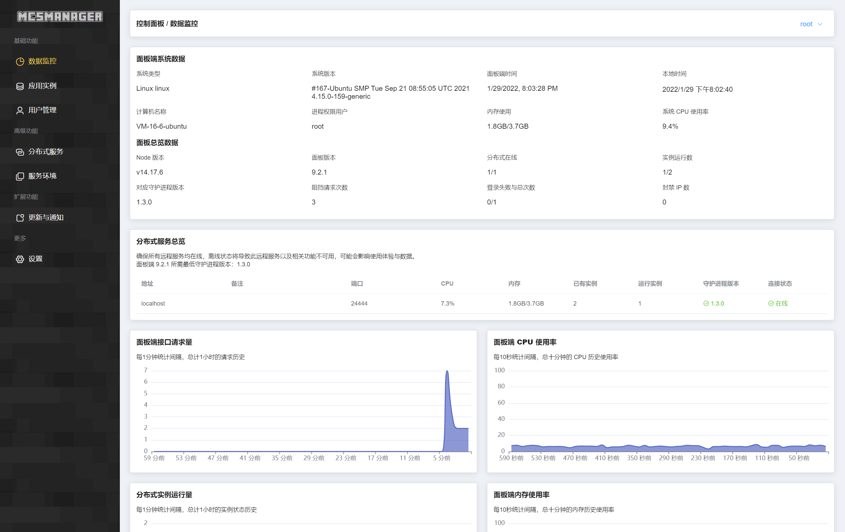Open the 应用实例 menu item

[x=42, y=86]
